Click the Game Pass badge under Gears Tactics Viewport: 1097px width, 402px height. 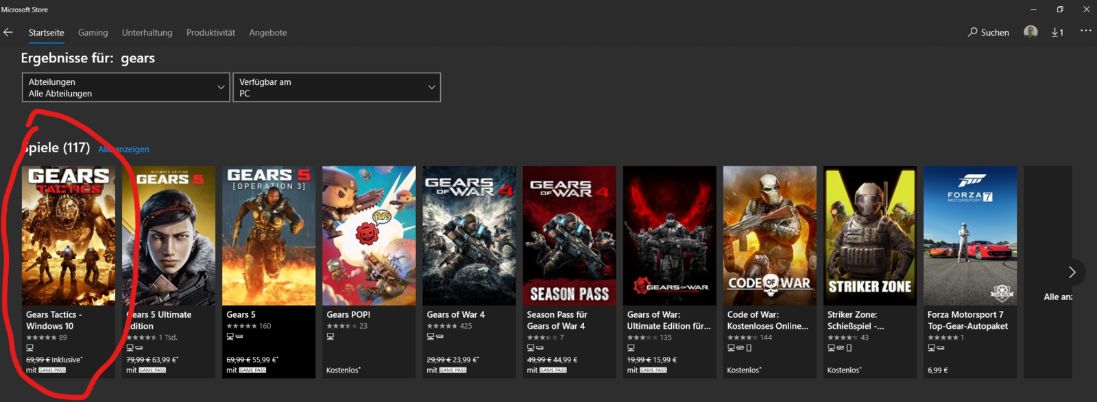click(x=52, y=370)
